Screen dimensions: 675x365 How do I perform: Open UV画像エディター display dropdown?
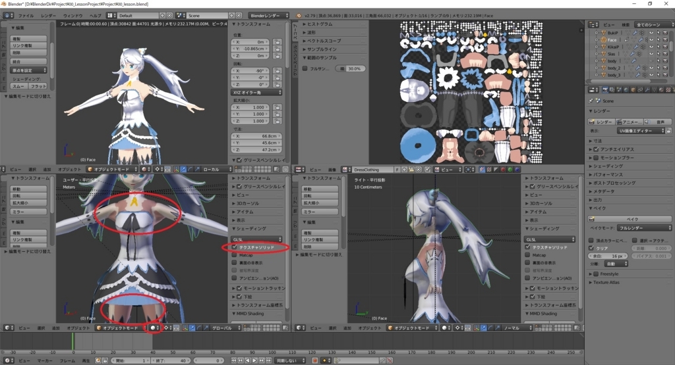[641, 130]
